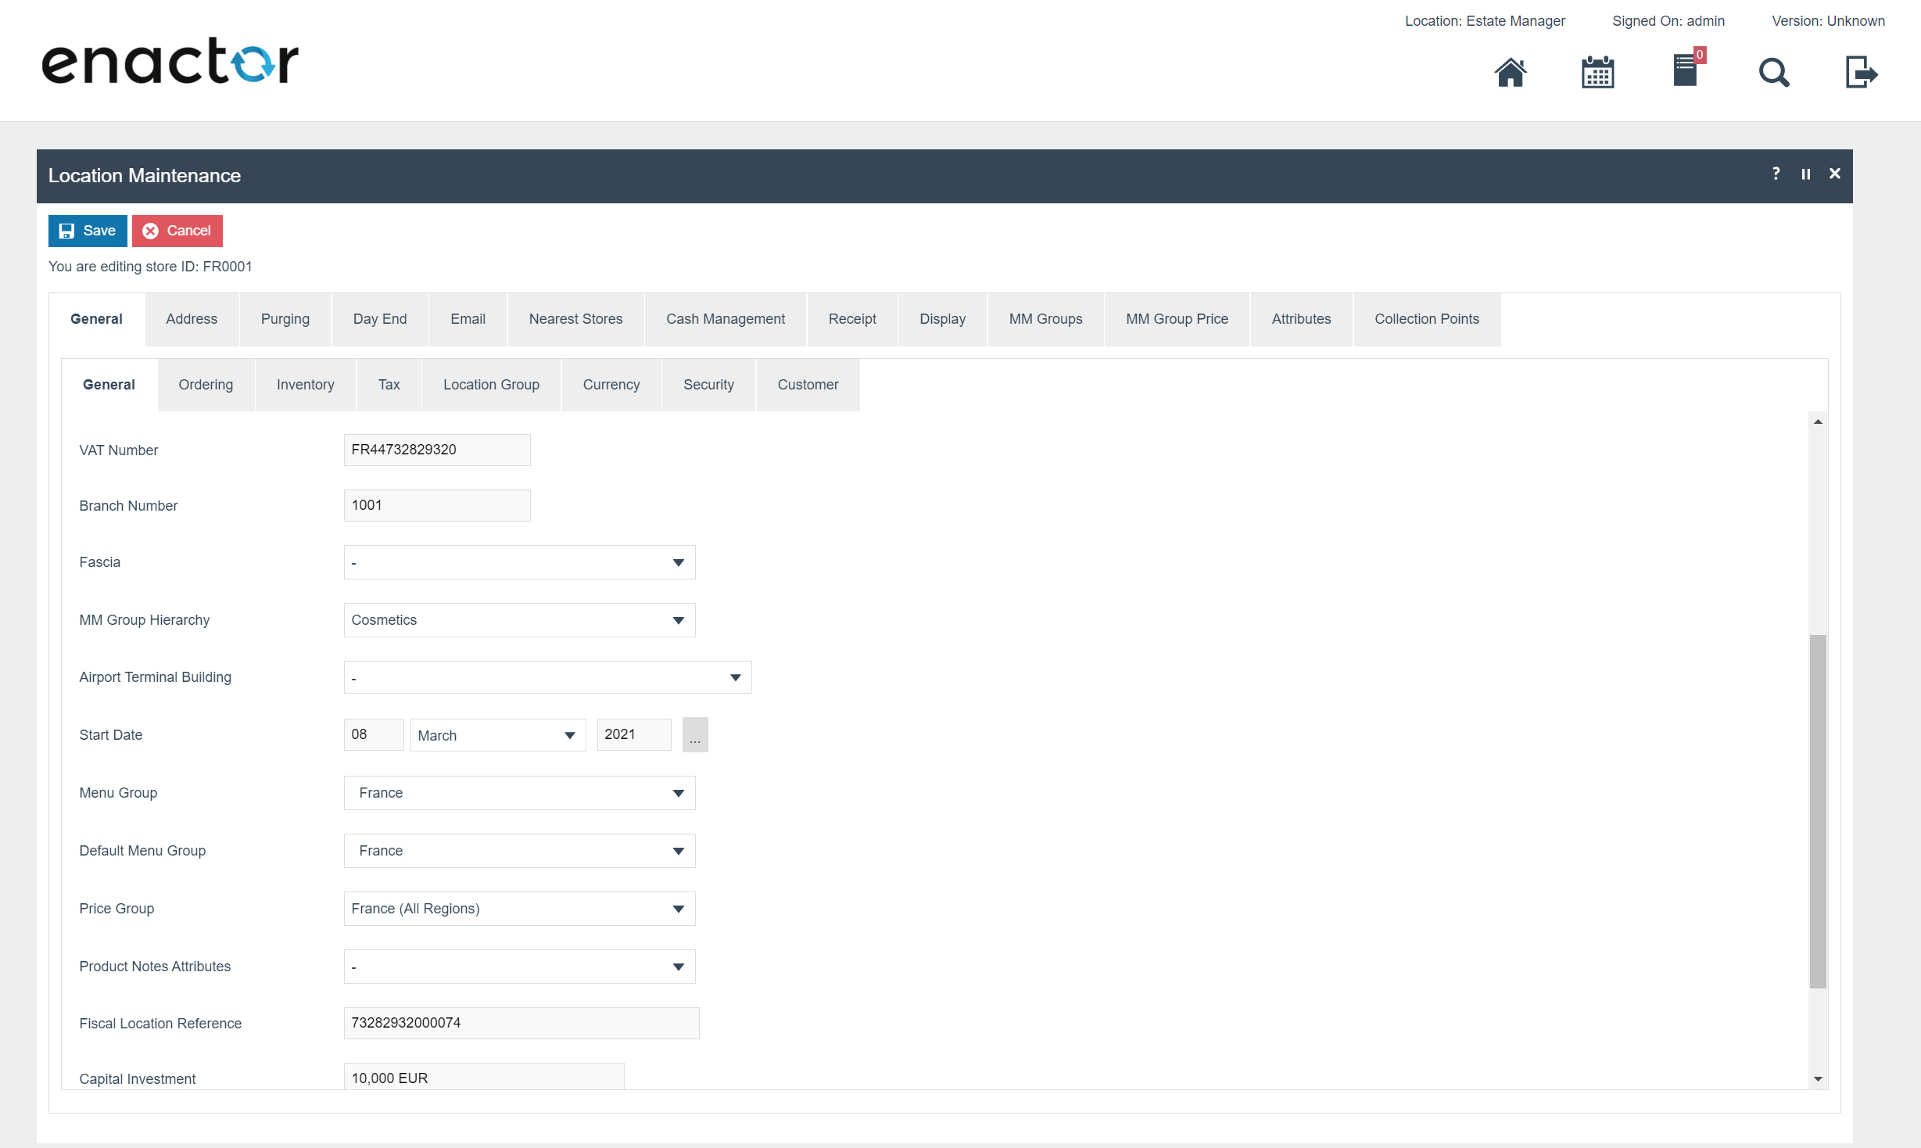Click the vertical scrollbar down arrow
The height and width of the screenshot is (1148, 1921).
point(1818,1079)
